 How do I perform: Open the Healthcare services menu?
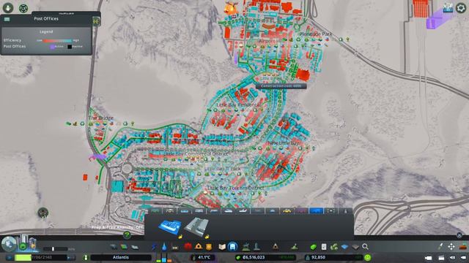point(188,247)
